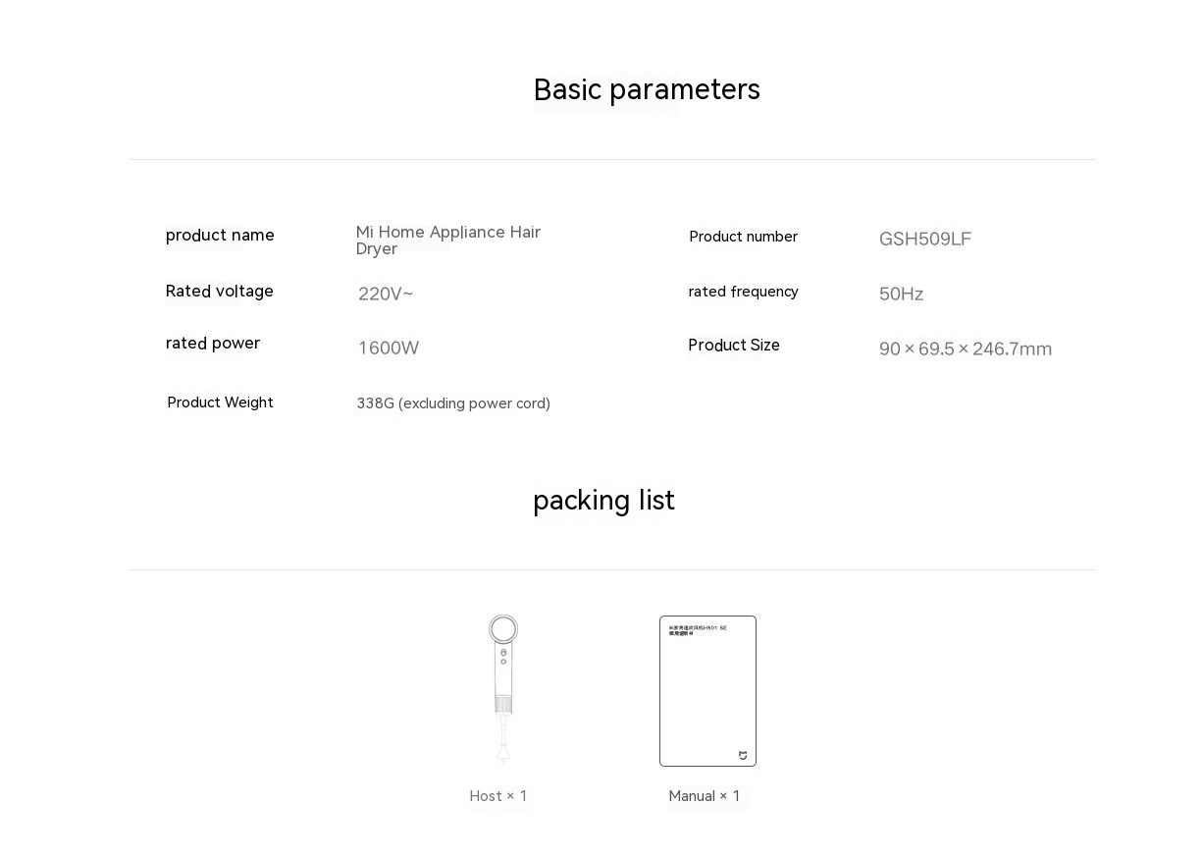Select the 90 × 69.5 × 246.7mm dimensions
This screenshot has width=1203, height=858.
tap(966, 349)
